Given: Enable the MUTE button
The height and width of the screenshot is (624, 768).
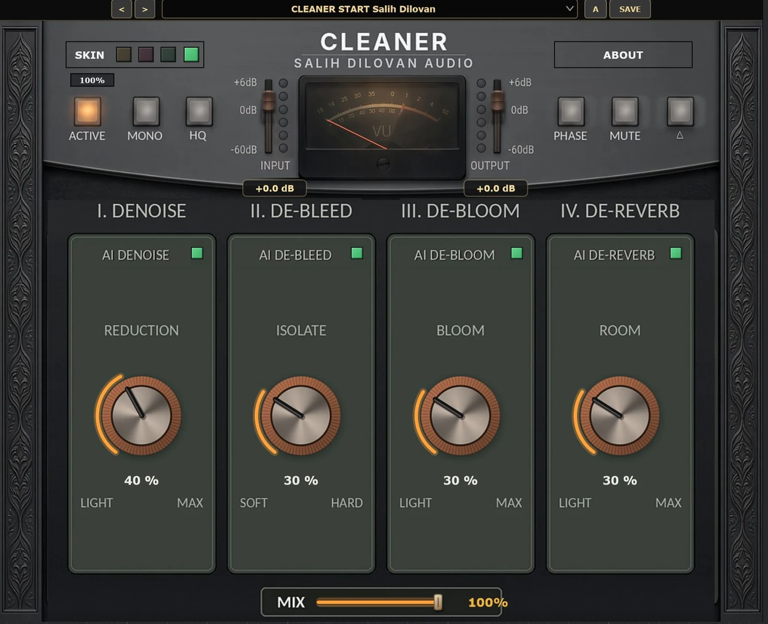Looking at the screenshot, I should (625, 111).
